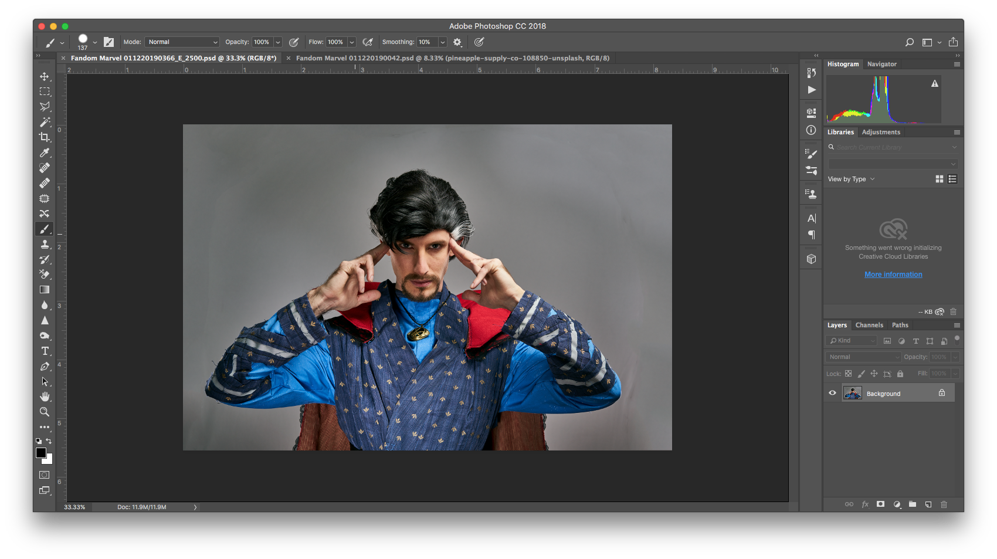This screenshot has height=559, width=997.
Task: Select the Rectangular Marquee tool
Action: click(x=45, y=92)
